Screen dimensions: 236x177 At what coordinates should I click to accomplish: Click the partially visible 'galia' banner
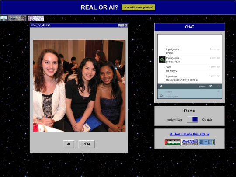3,18
